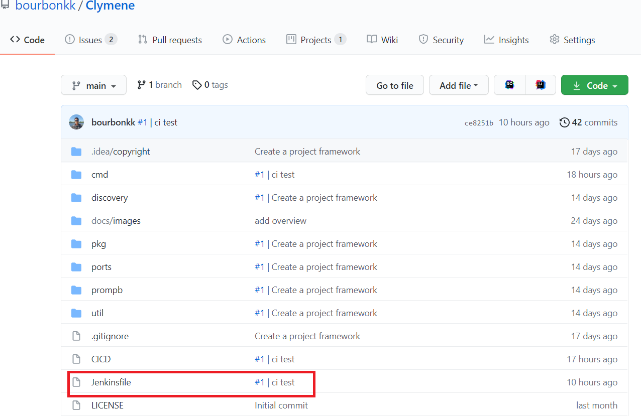
Task: Open #1 issue link in Jenkinsfile row
Action: click(259, 382)
